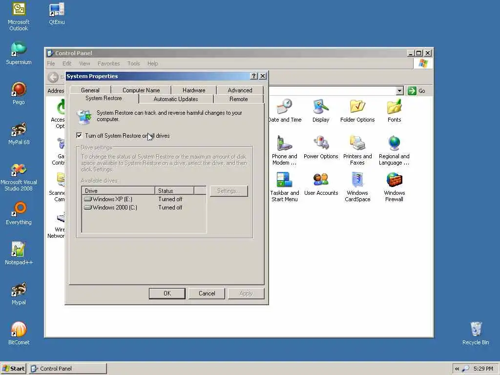Open the Edit menu in Control Panel
The image size is (500, 375).
pos(67,63)
